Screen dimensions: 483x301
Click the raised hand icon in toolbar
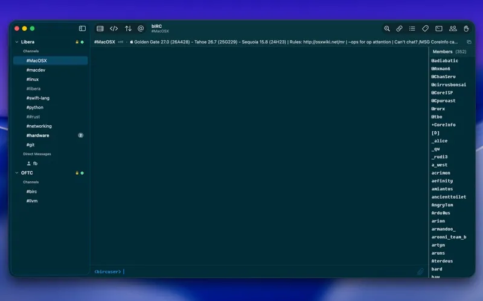(x=466, y=28)
